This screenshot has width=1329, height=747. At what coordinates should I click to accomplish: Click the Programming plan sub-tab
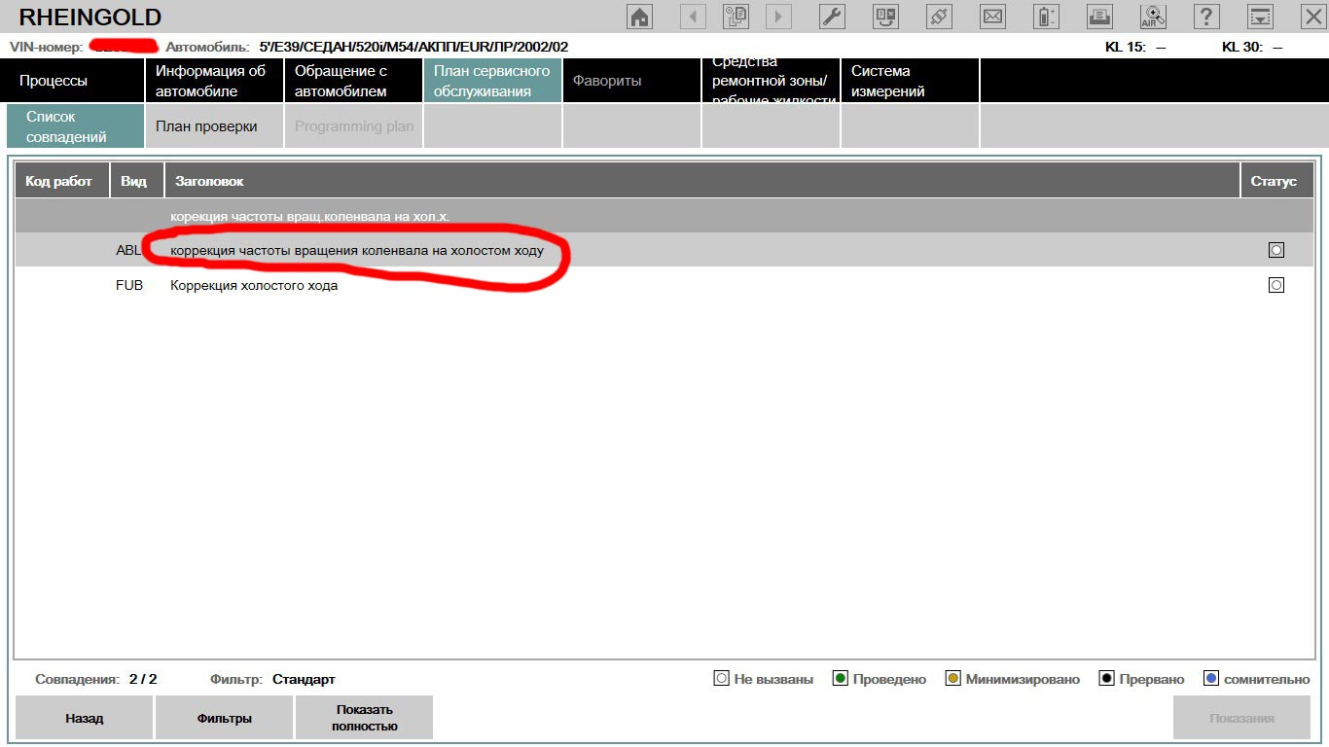coord(353,126)
